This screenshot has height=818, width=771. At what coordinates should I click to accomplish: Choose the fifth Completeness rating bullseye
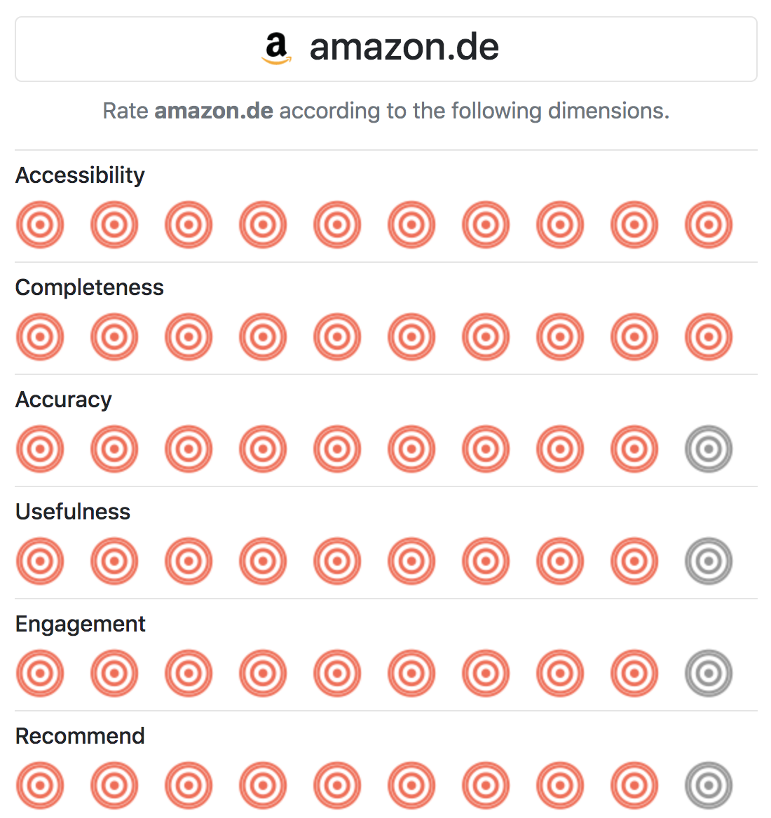[337, 337]
